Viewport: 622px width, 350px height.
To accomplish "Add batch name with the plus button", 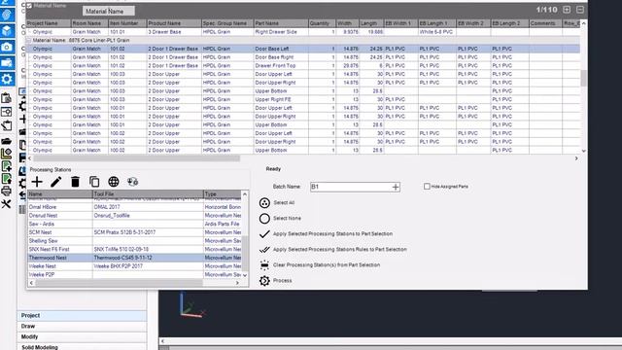I will [x=396, y=187].
